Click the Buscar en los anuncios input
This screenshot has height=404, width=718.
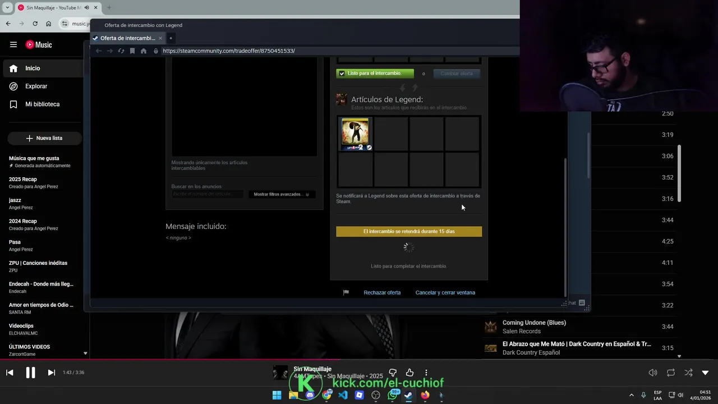208,194
